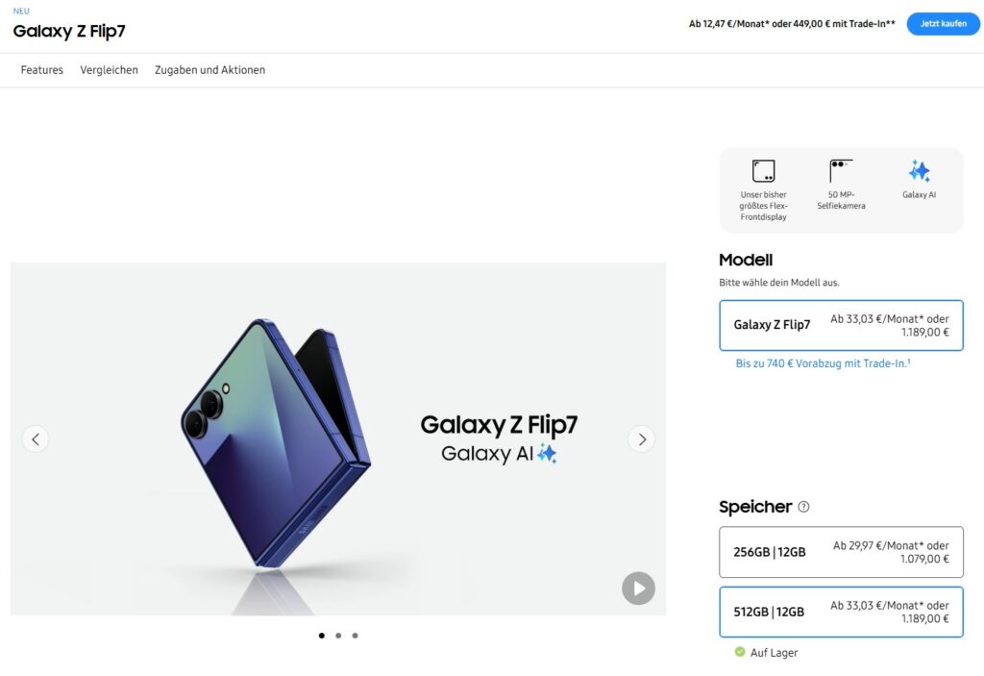The height and width of the screenshot is (676, 984).
Task: Click the Flex-Frontdisplay feature icon
Action: (x=763, y=172)
